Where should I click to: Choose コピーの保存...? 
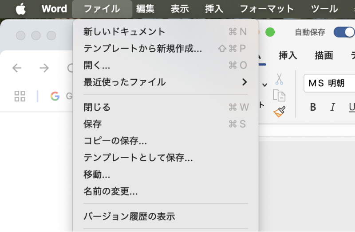(166, 141)
